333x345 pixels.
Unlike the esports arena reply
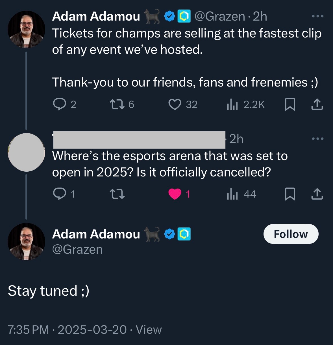[x=175, y=194]
